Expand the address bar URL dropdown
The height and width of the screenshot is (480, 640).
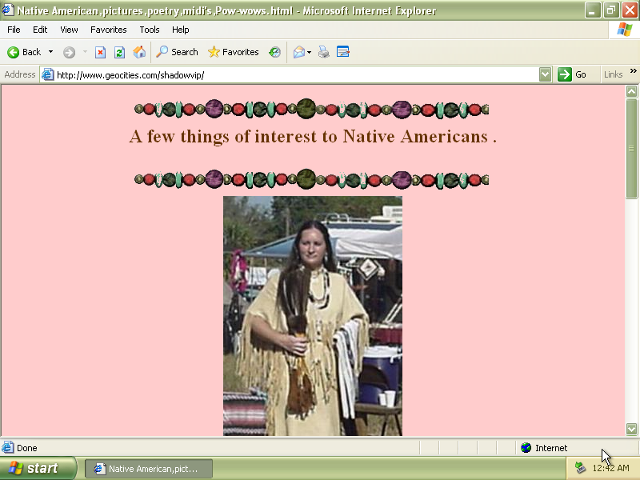(x=545, y=74)
